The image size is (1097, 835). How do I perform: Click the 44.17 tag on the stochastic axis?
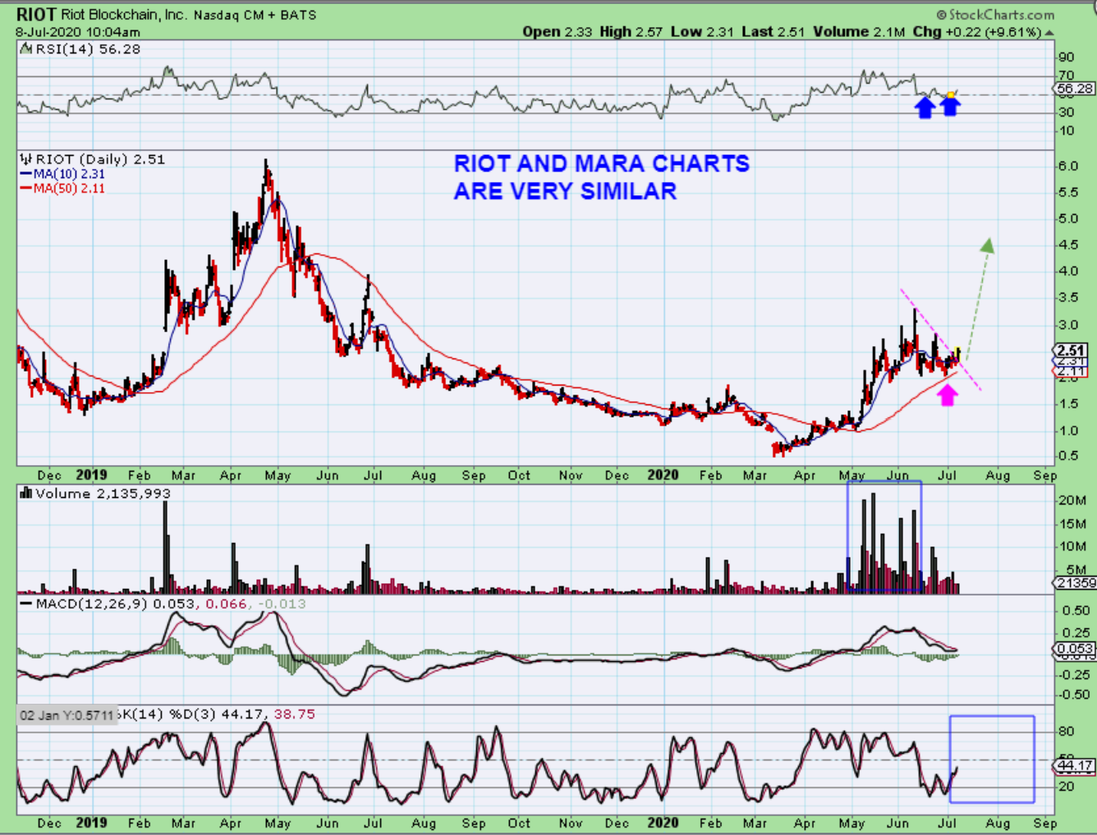1075,766
